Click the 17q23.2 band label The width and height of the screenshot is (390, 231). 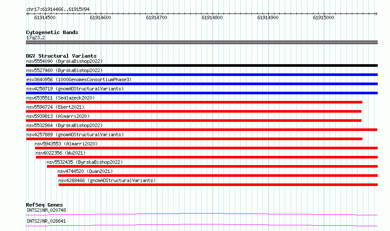tap(35, 38)
